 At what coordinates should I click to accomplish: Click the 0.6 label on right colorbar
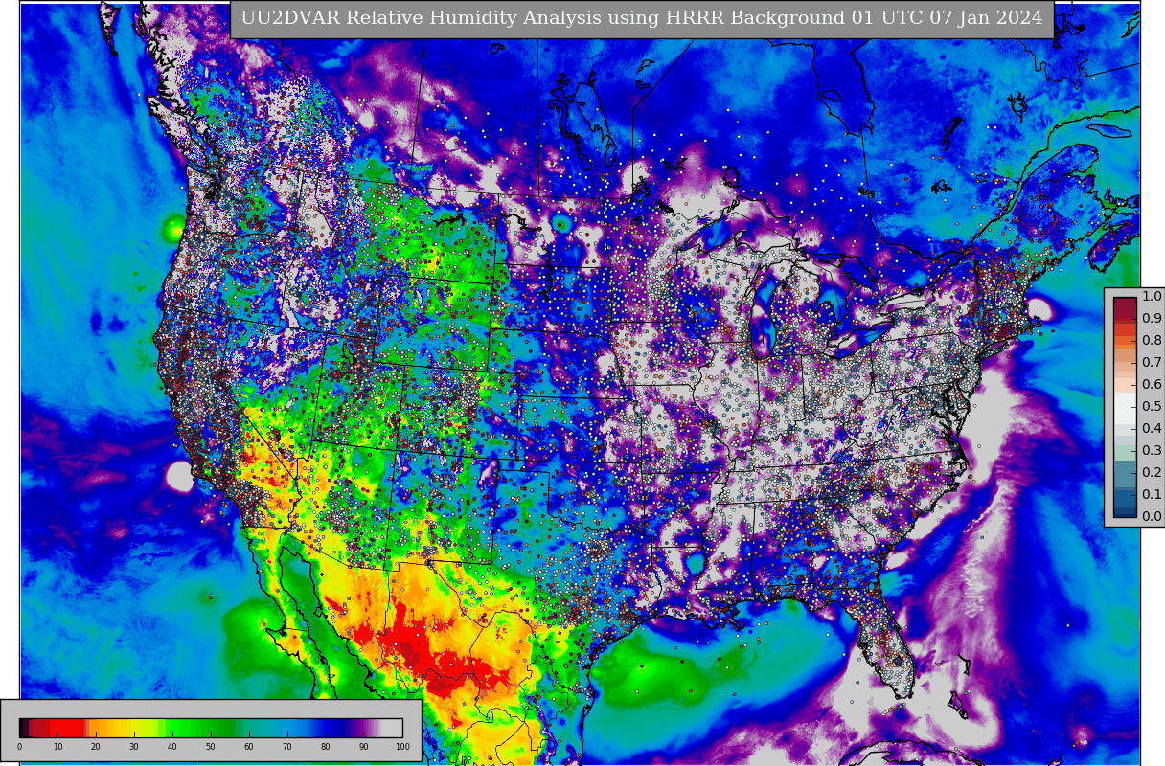[x=1152, y=385]
